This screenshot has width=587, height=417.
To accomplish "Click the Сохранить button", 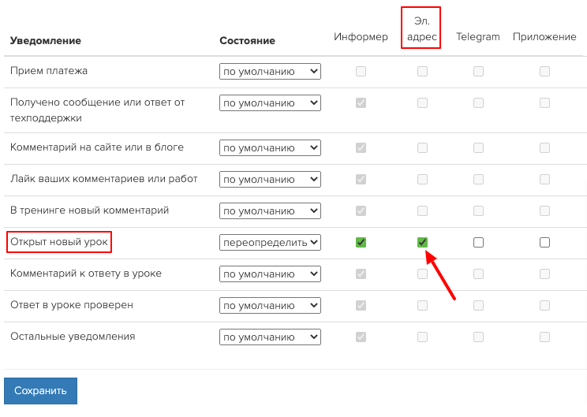I will (40, 391).
